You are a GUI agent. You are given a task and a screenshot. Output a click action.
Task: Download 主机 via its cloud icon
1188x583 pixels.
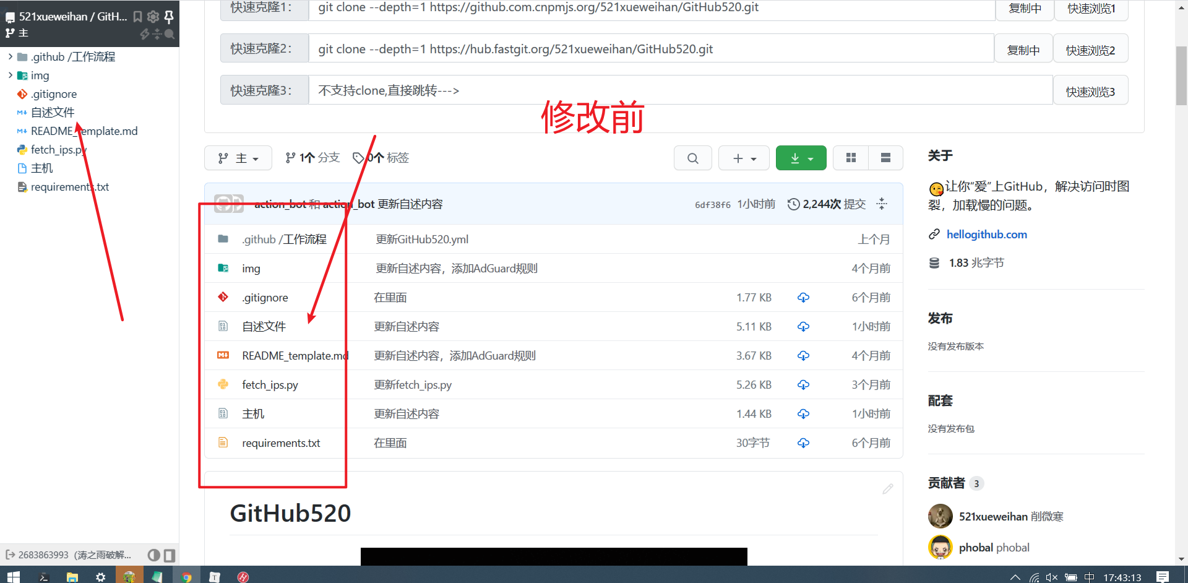click(803, 414)
